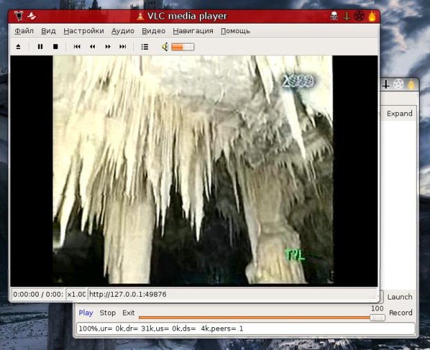430x350 pixels.
Task: Click pentagram icon in background window titlebar
Action: coord(398,84)
